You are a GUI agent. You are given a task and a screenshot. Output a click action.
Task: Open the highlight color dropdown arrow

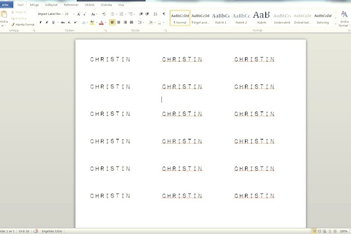click(x=97, y=23)
